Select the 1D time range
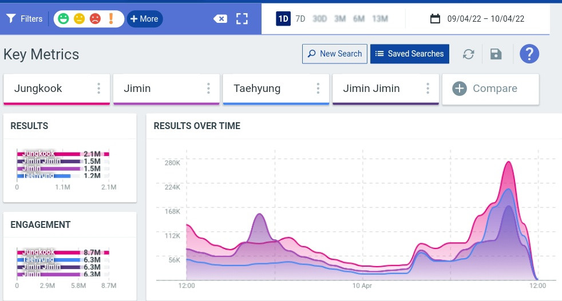This screenshot has height=301, width=562. [x=283, y=19]
